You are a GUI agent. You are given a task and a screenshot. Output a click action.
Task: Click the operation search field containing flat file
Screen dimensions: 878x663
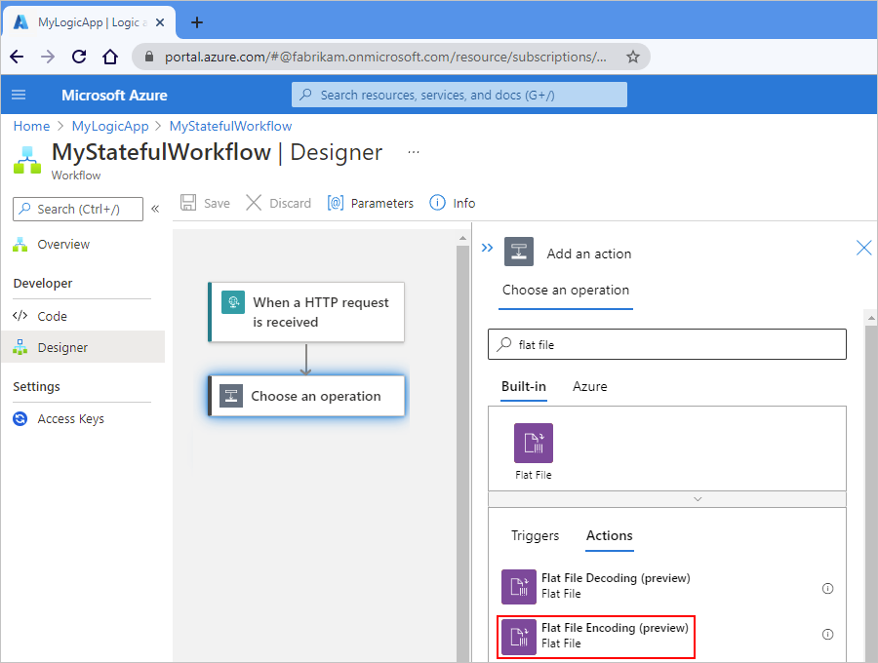(673, 344)
